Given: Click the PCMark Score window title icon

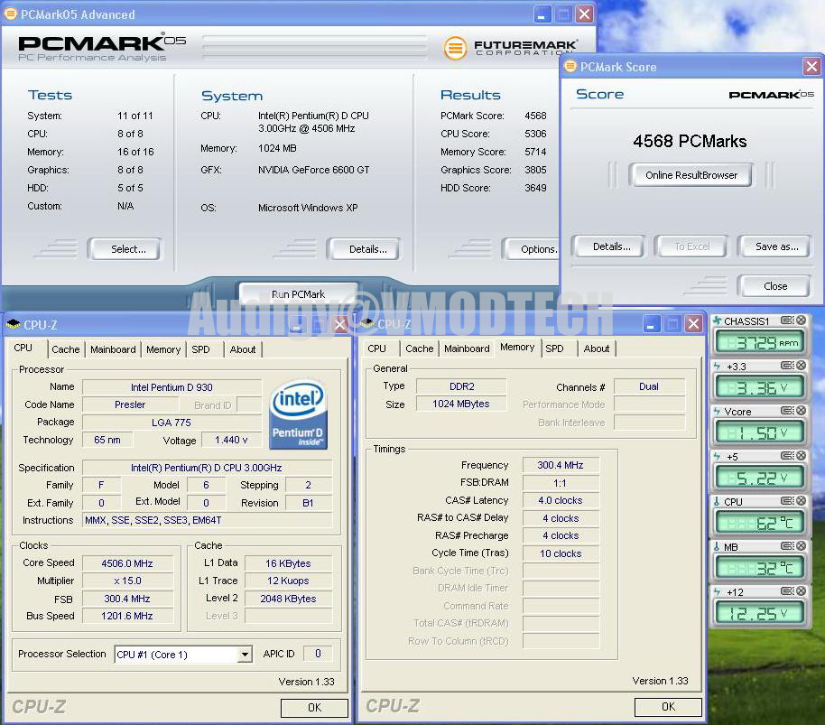Looking at the screenshot, I should (570, 66).
